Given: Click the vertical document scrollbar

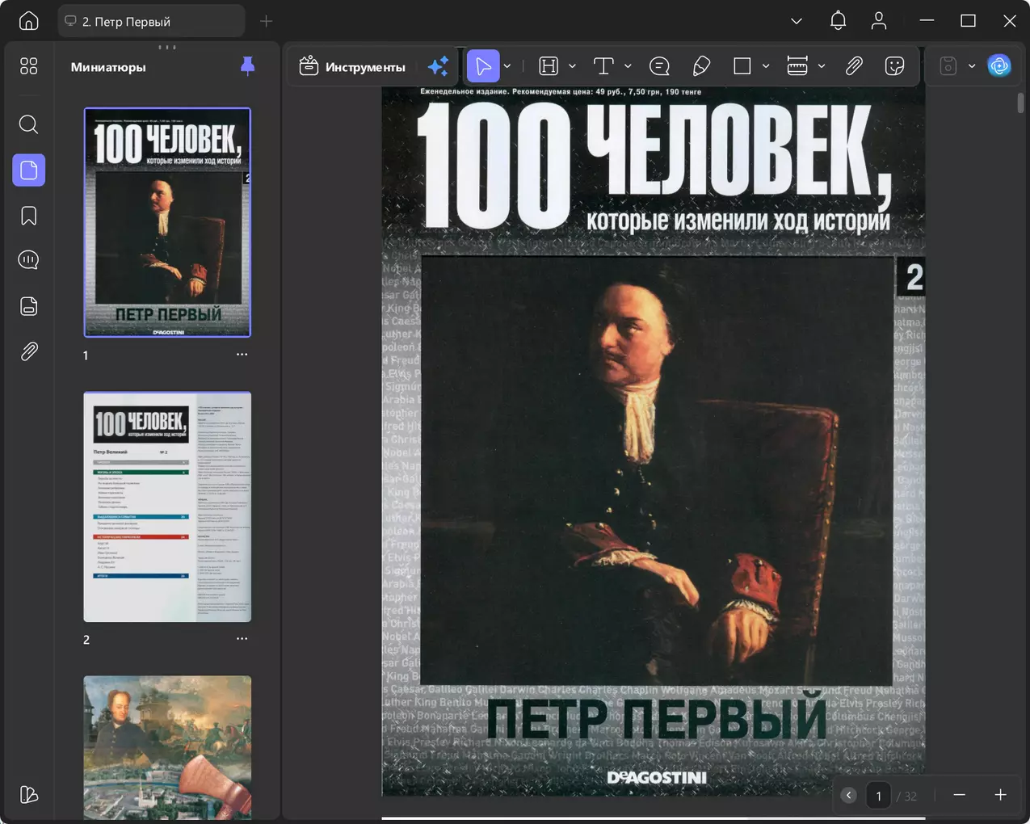Looking at the screenshot, I should click(1021, 103).
